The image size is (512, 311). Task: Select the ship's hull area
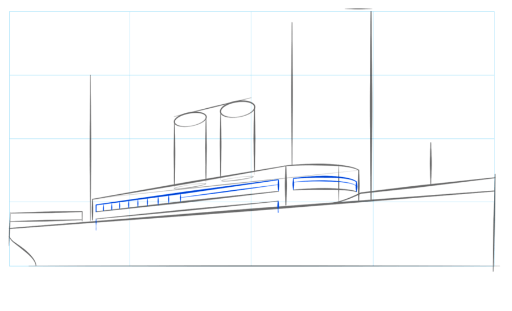pyautogui.click(x=256, y=239)
